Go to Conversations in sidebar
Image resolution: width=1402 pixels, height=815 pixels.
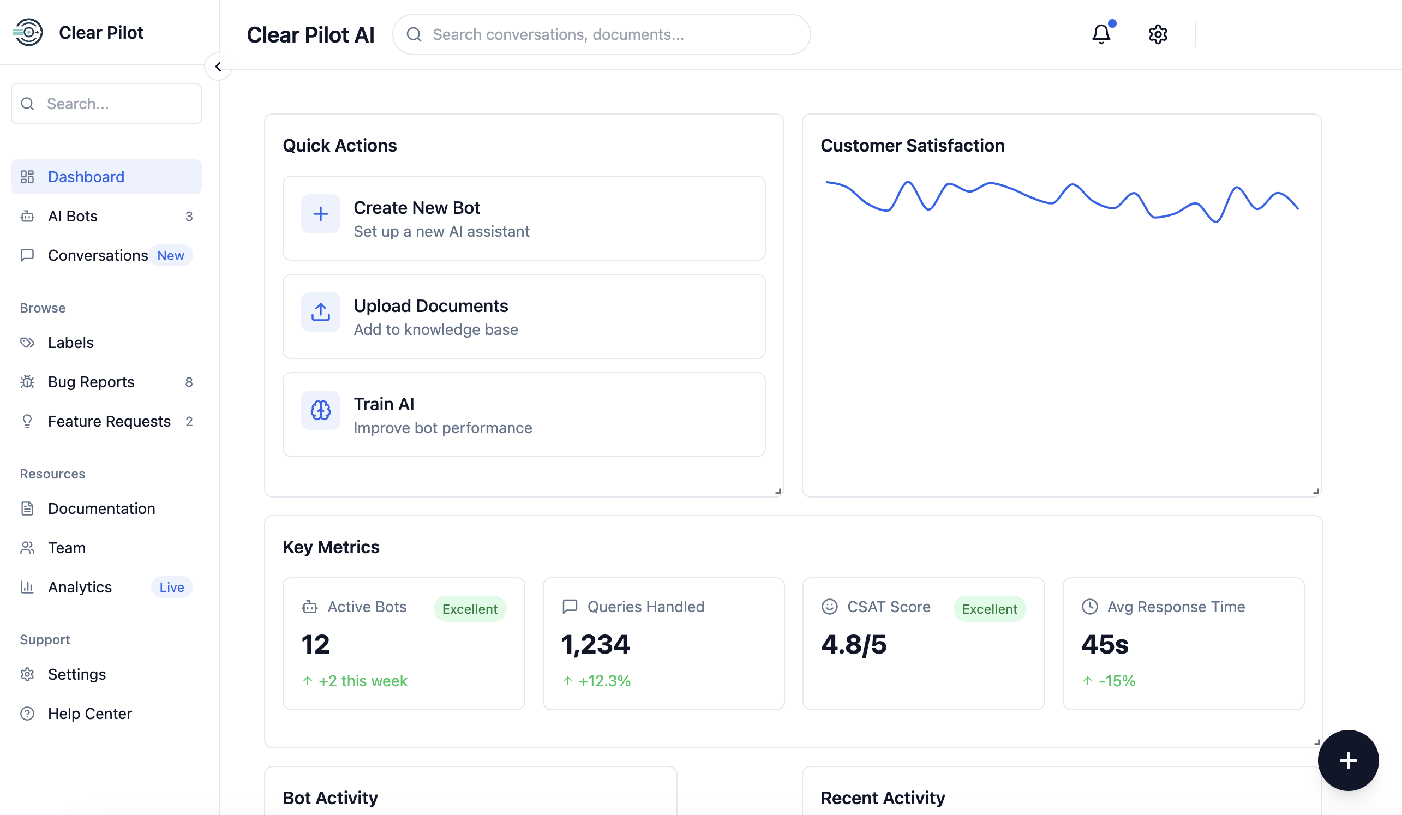click(98, 255)
